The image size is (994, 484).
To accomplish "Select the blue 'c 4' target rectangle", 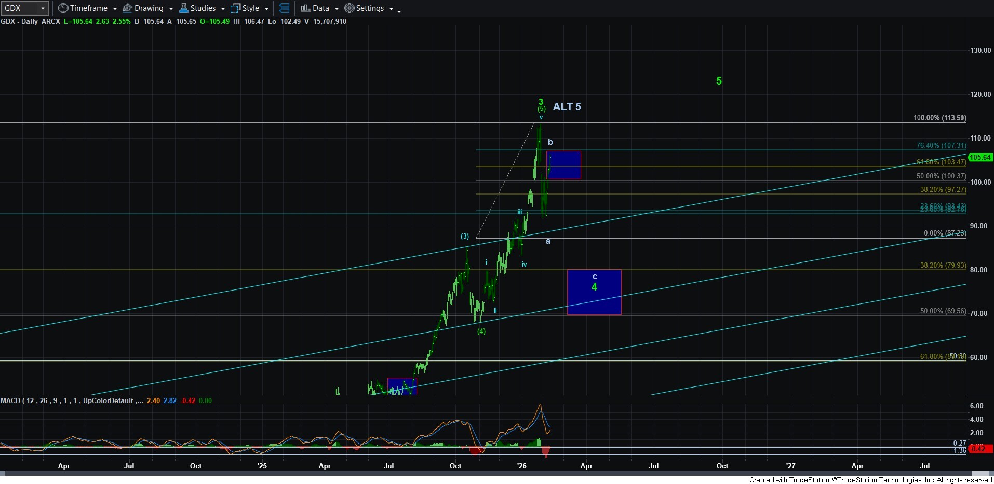I will click(x=594, y=301).
